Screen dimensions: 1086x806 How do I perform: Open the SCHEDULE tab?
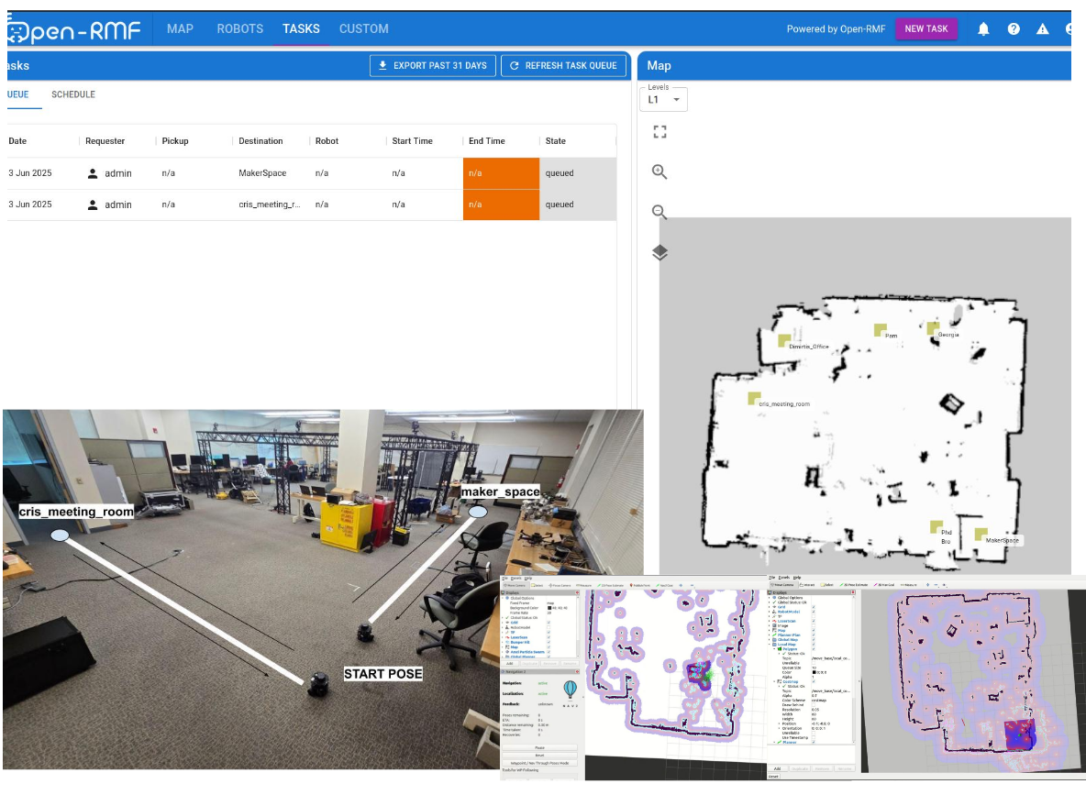(73, 94)
